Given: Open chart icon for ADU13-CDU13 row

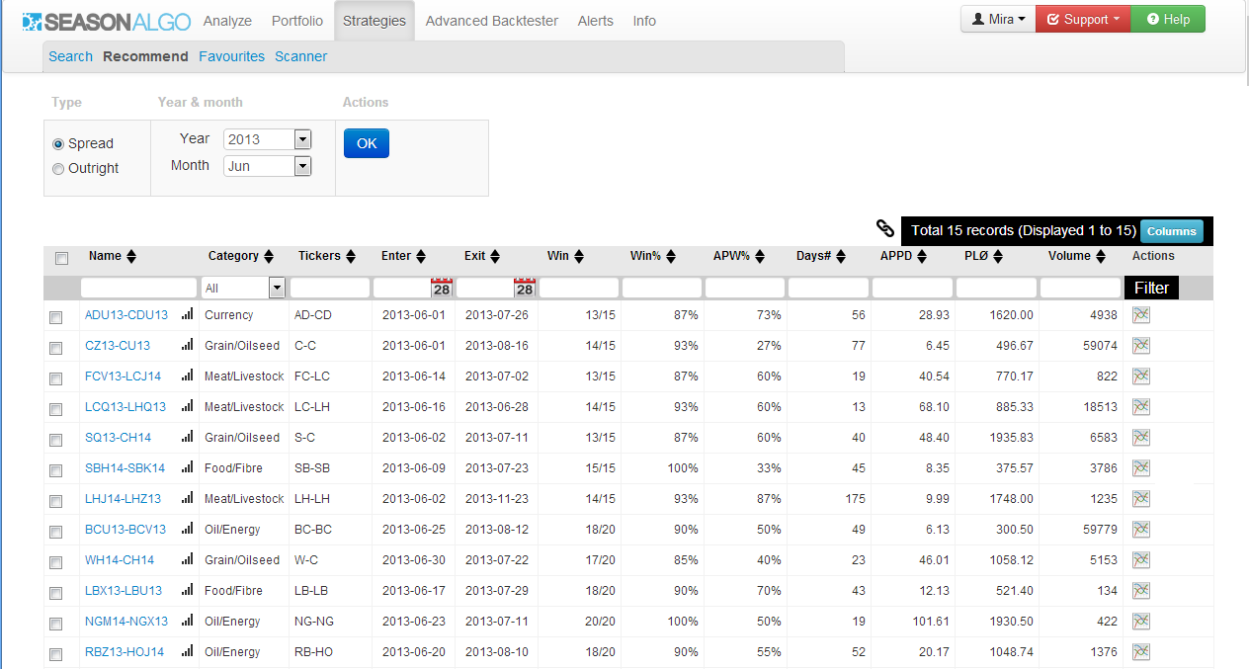Looking at the screenshot, I should pyautogui.click(x=1141, y=315).
